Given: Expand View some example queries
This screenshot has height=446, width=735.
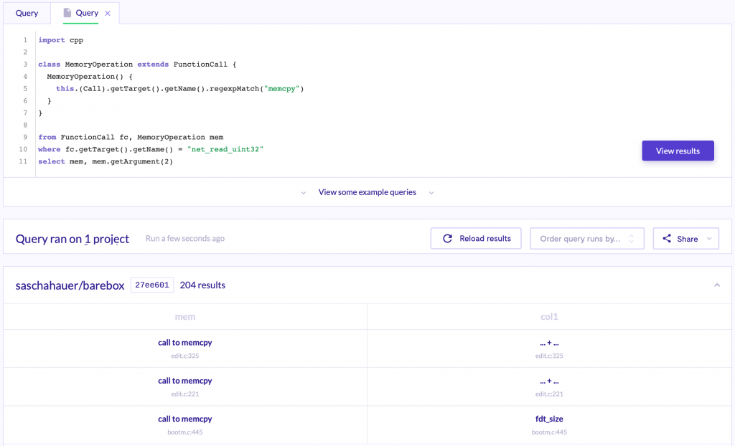Looking at the screenshot, I should tap(367, 192).
